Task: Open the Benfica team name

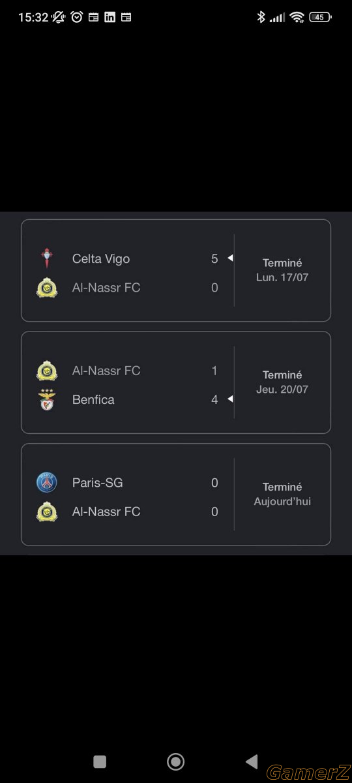Action: [93, 399]
